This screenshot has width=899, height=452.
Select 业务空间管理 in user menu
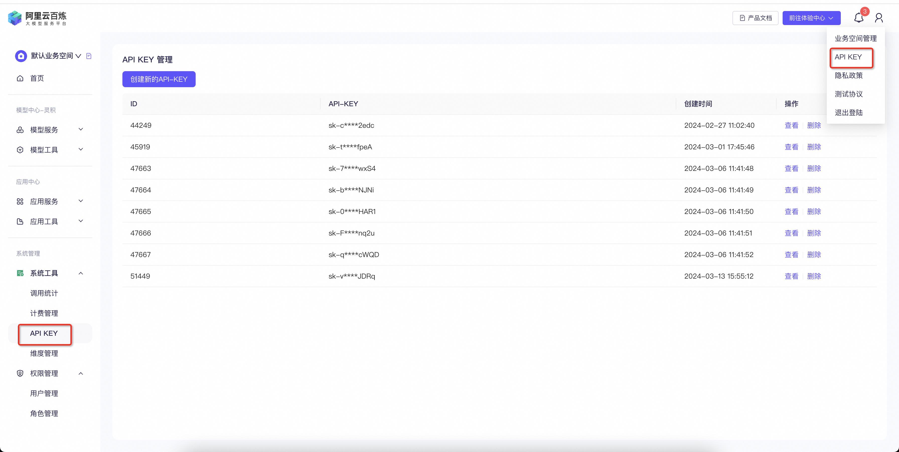[855, 38]
